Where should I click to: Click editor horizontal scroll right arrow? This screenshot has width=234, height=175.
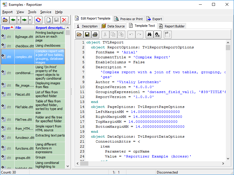pyautogui.click(x=223, y=163)
